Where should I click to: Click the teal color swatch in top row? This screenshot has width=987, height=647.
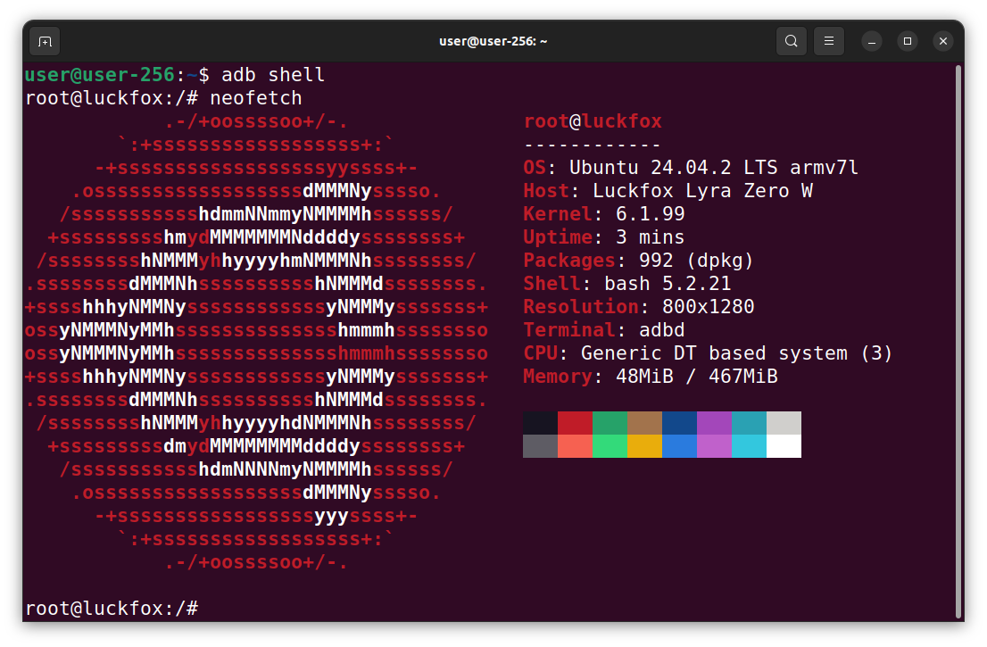tap(749, 423)
